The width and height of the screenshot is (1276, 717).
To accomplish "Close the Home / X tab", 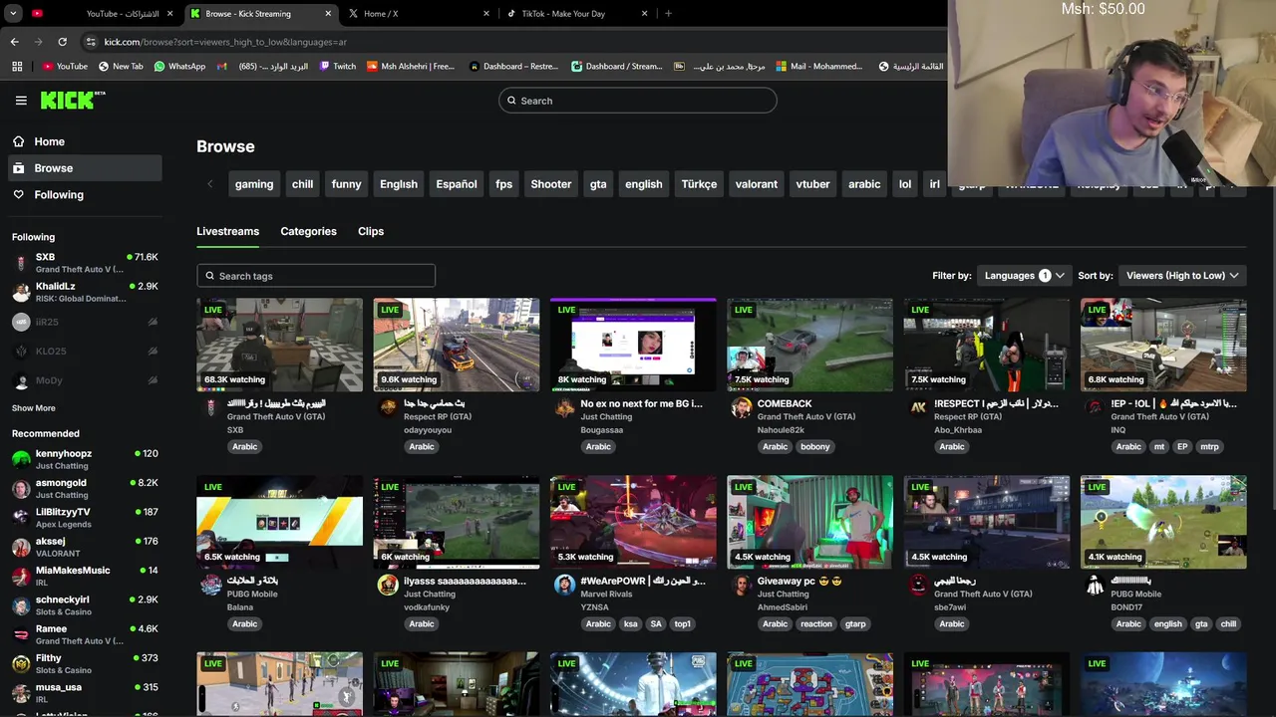I will pyautogui.click(x=486, y=14).
